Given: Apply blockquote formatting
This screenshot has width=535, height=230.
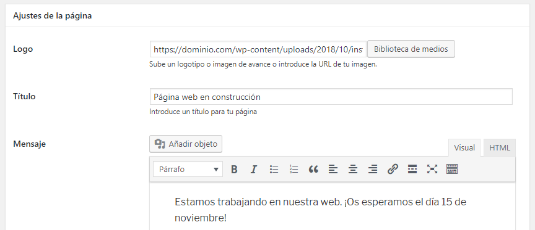Looking at the screenshot, I should point(313,169).
